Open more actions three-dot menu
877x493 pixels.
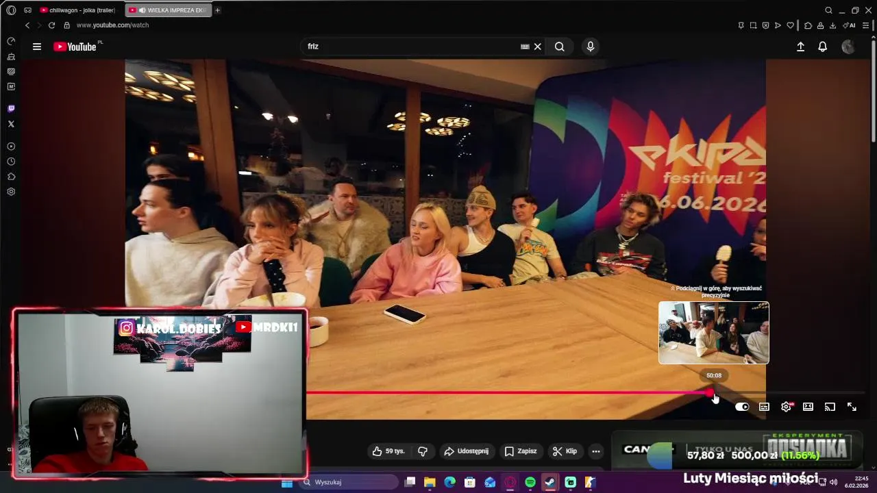click(x=596, y=451)
